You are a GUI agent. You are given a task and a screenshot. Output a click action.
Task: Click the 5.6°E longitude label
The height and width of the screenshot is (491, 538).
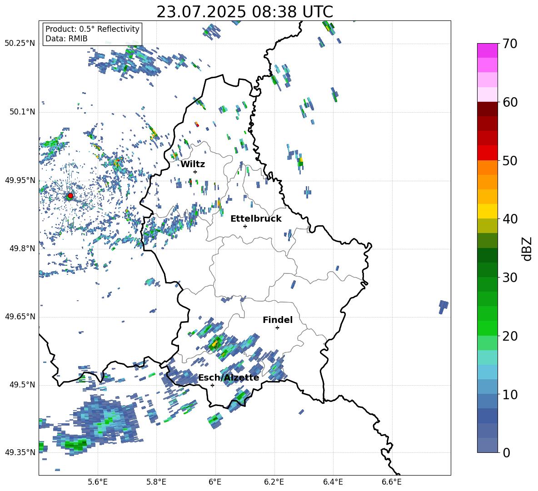pos(98,482)
